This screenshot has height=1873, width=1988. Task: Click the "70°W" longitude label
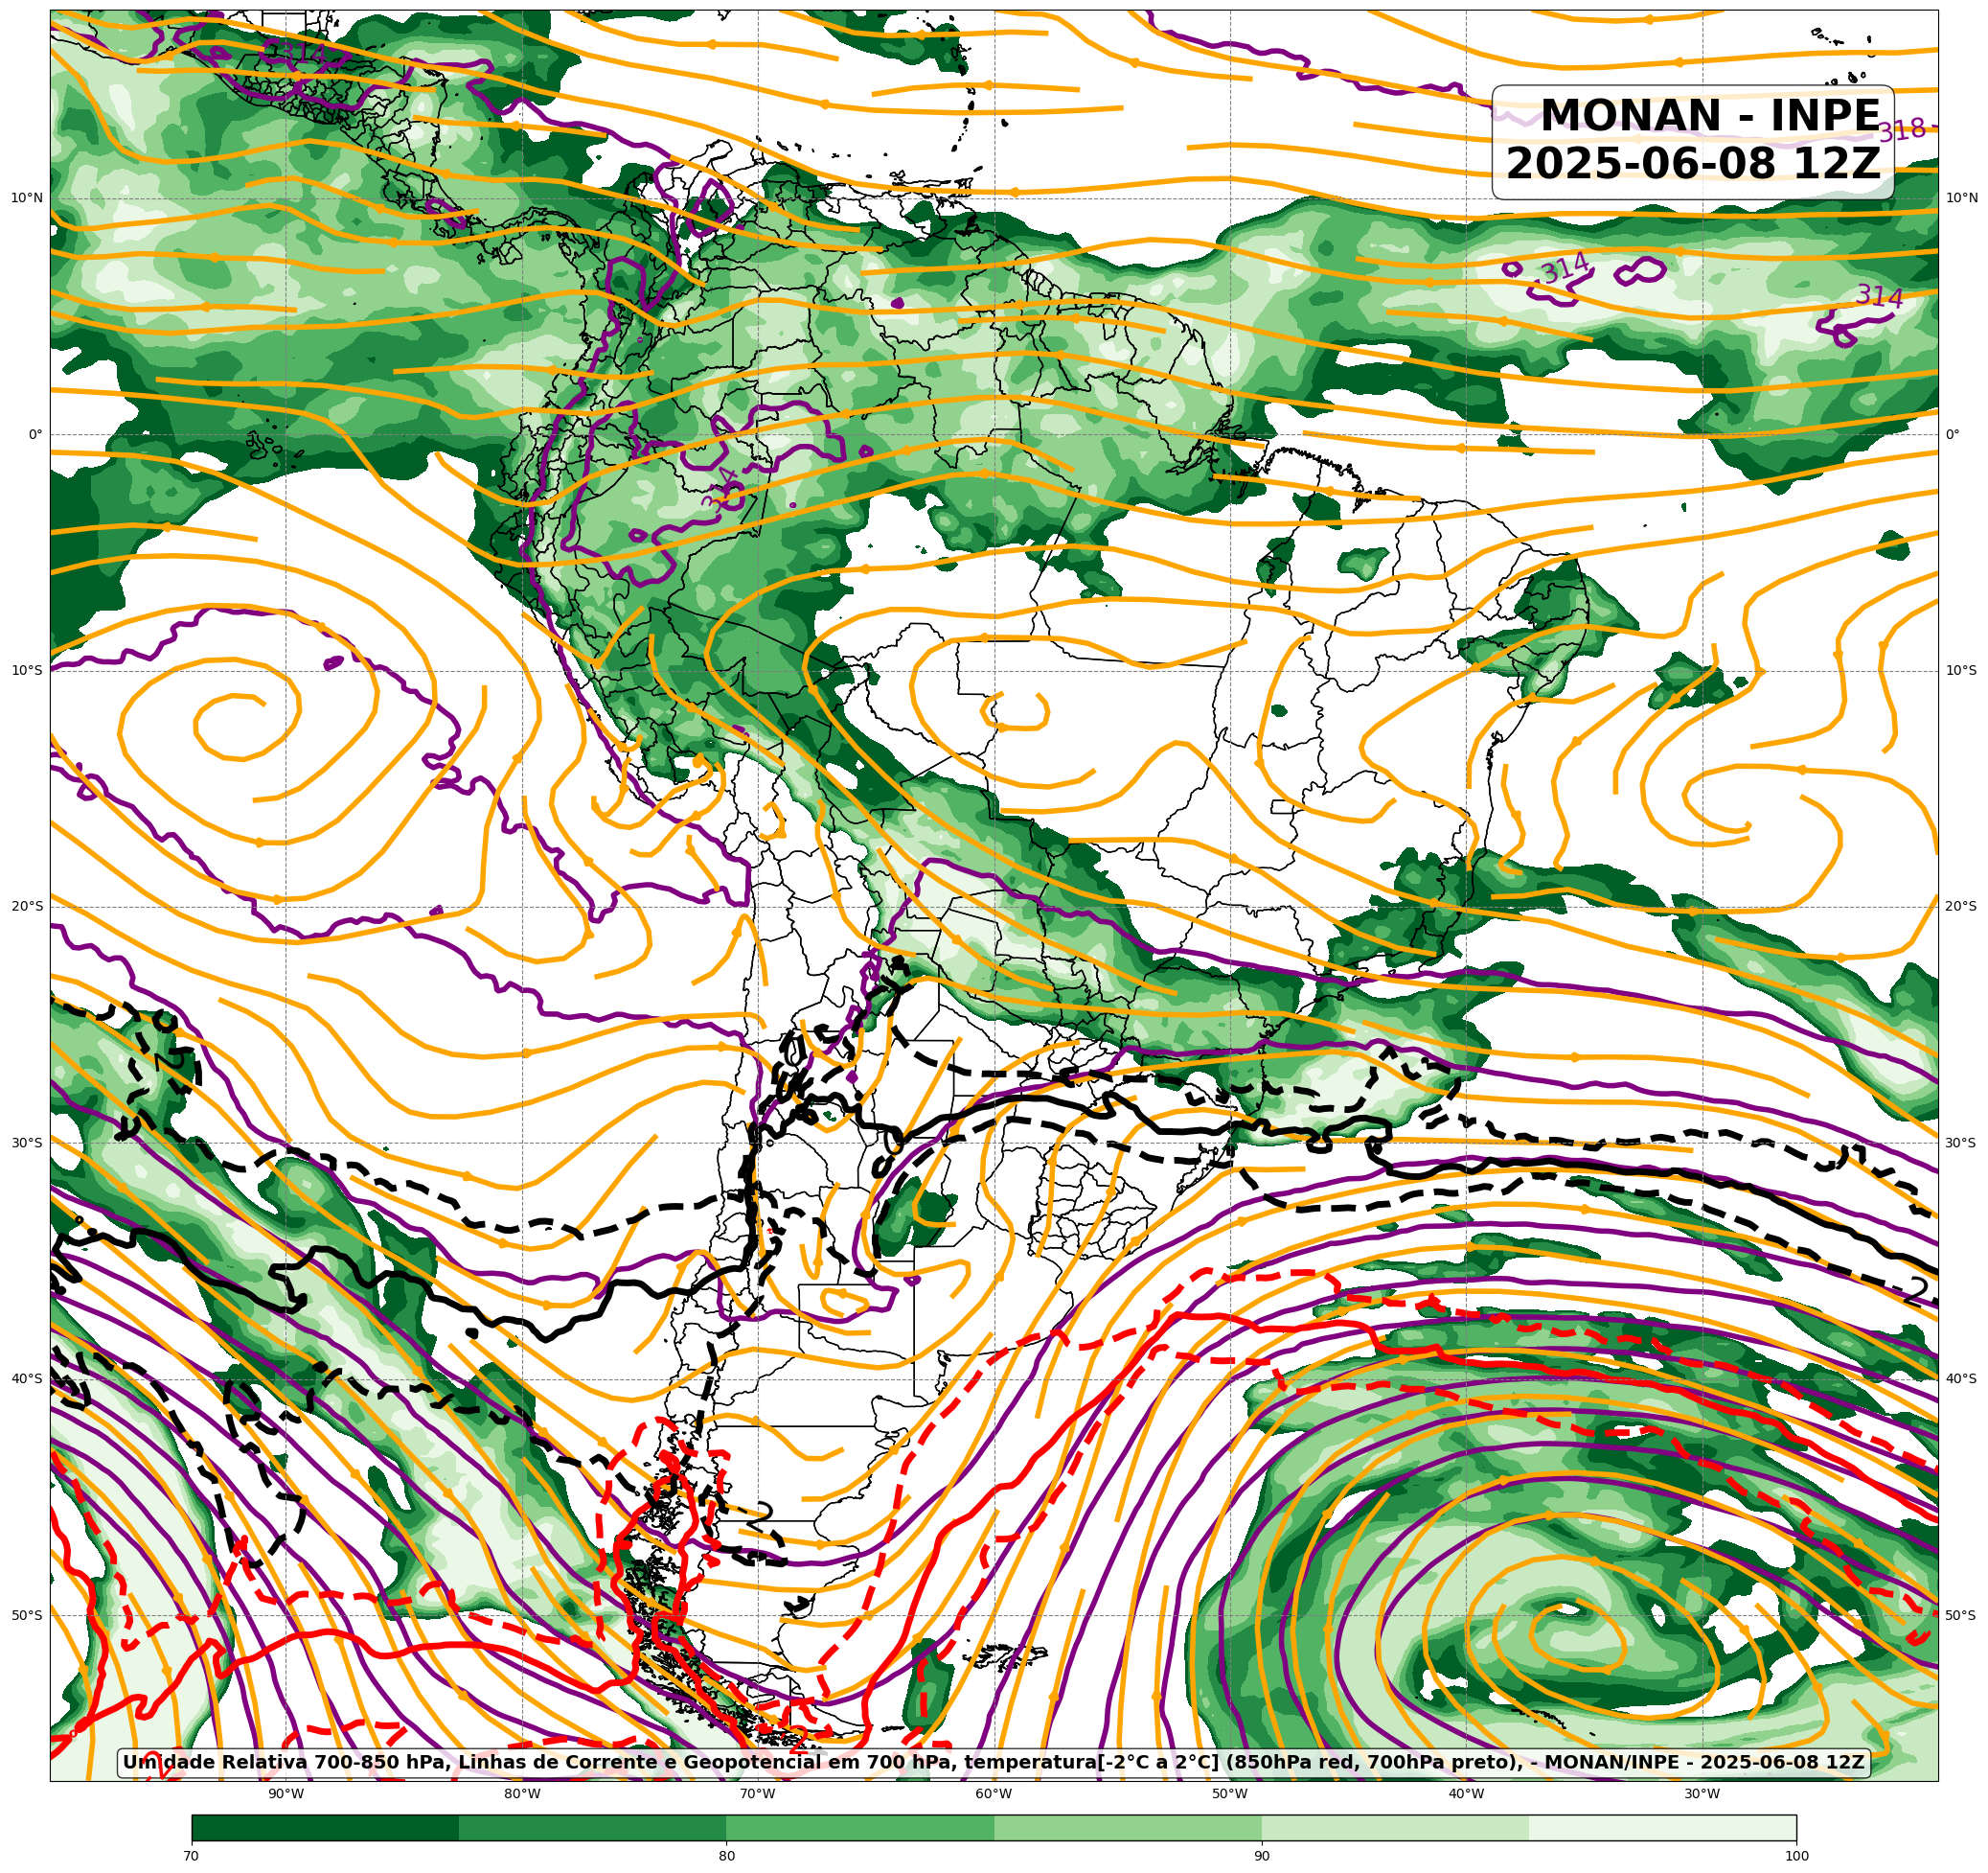click(758, 1794)
